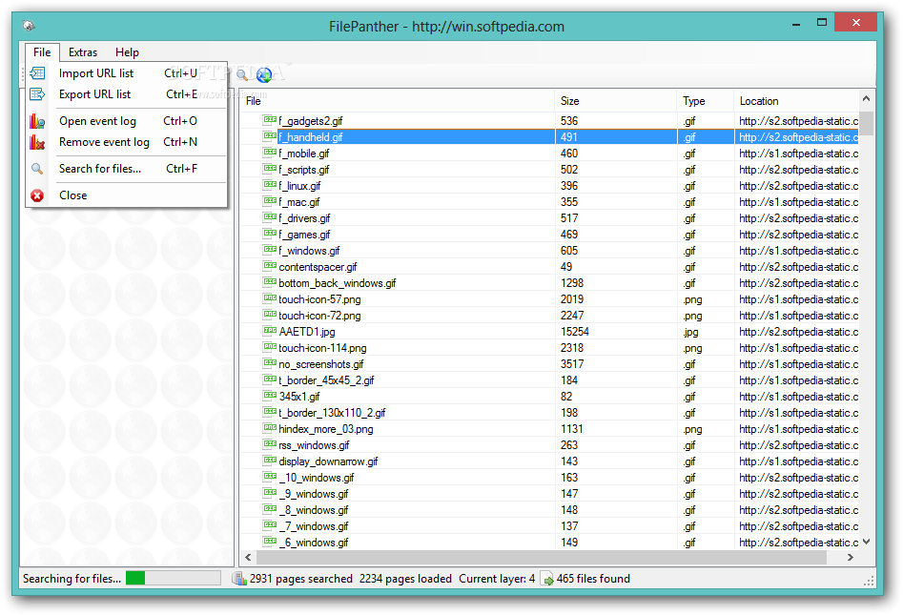Click gif icon beside 345x1.gif

(270, 396)
